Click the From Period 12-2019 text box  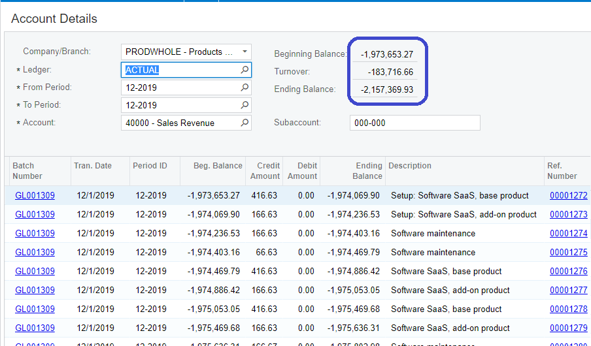click(186, 87)
